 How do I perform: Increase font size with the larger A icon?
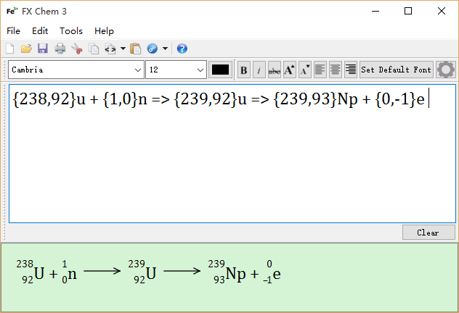point(290,70)
